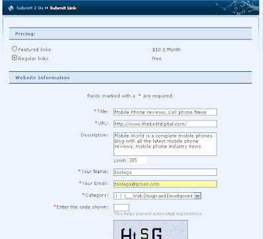This screenshot has width=264, height=239.
Task: Click the 'Enter the code shown:' label
Action: tap(81, 207)
